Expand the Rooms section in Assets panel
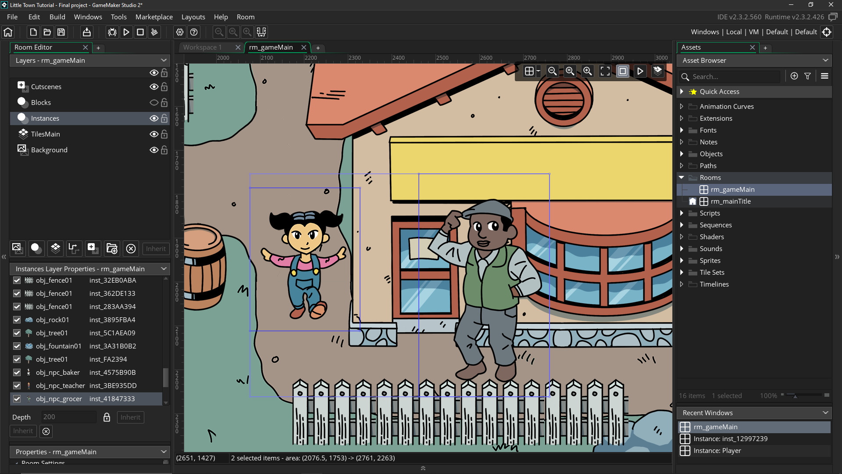The width and height of the screenshot is (842, 474). pyautogui.click(x=682, y=177)
